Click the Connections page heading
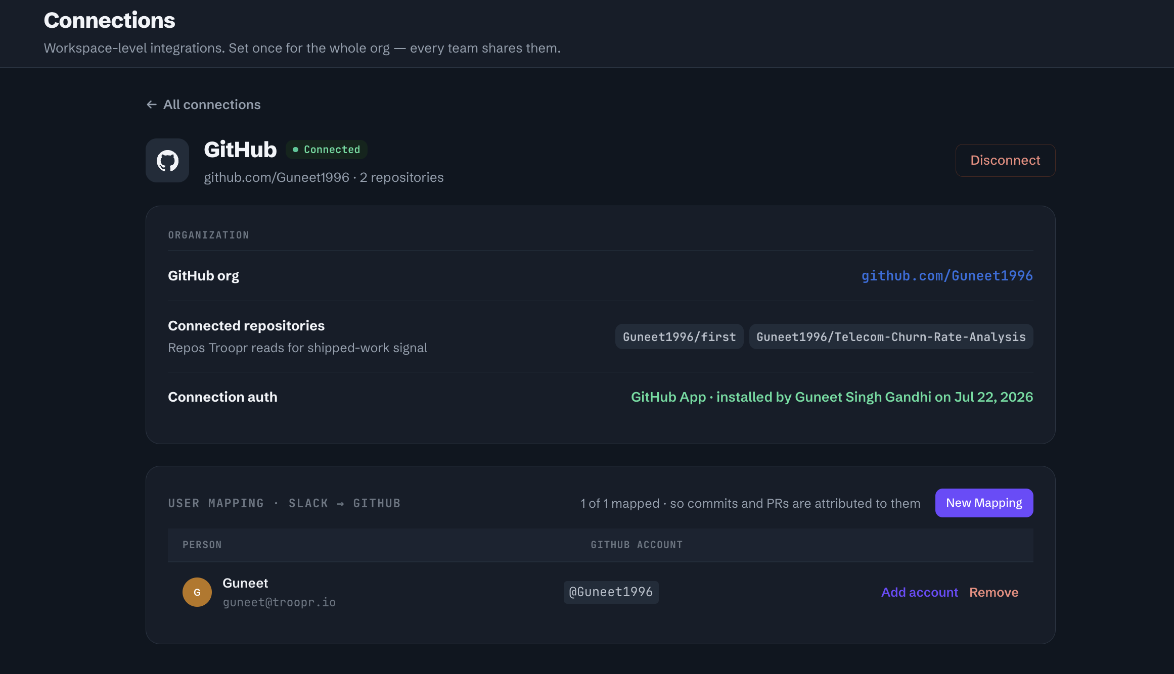This screenshot has height=674, width=1174. pos(109,20)
